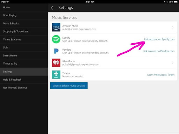Open Help & Feedback
Screen dimensions: 179x134
[24, 80]
